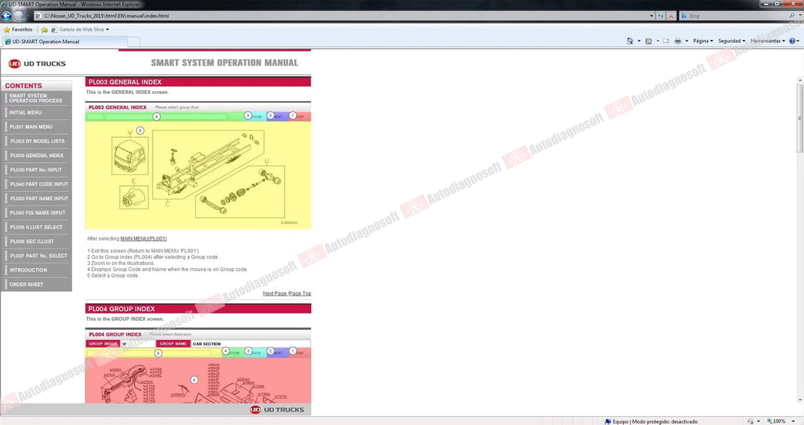Image resolution: width=804 pixels, height=425 pixels.
Task: Open PL005 ILLUST SELECT section
Action: pos(36,227)
